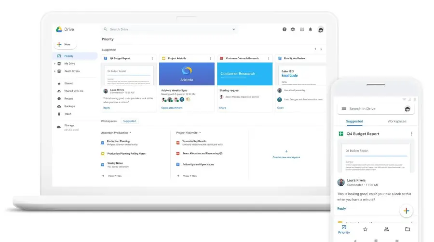Select Priority in the laptop sidebar

click(75, 56)
